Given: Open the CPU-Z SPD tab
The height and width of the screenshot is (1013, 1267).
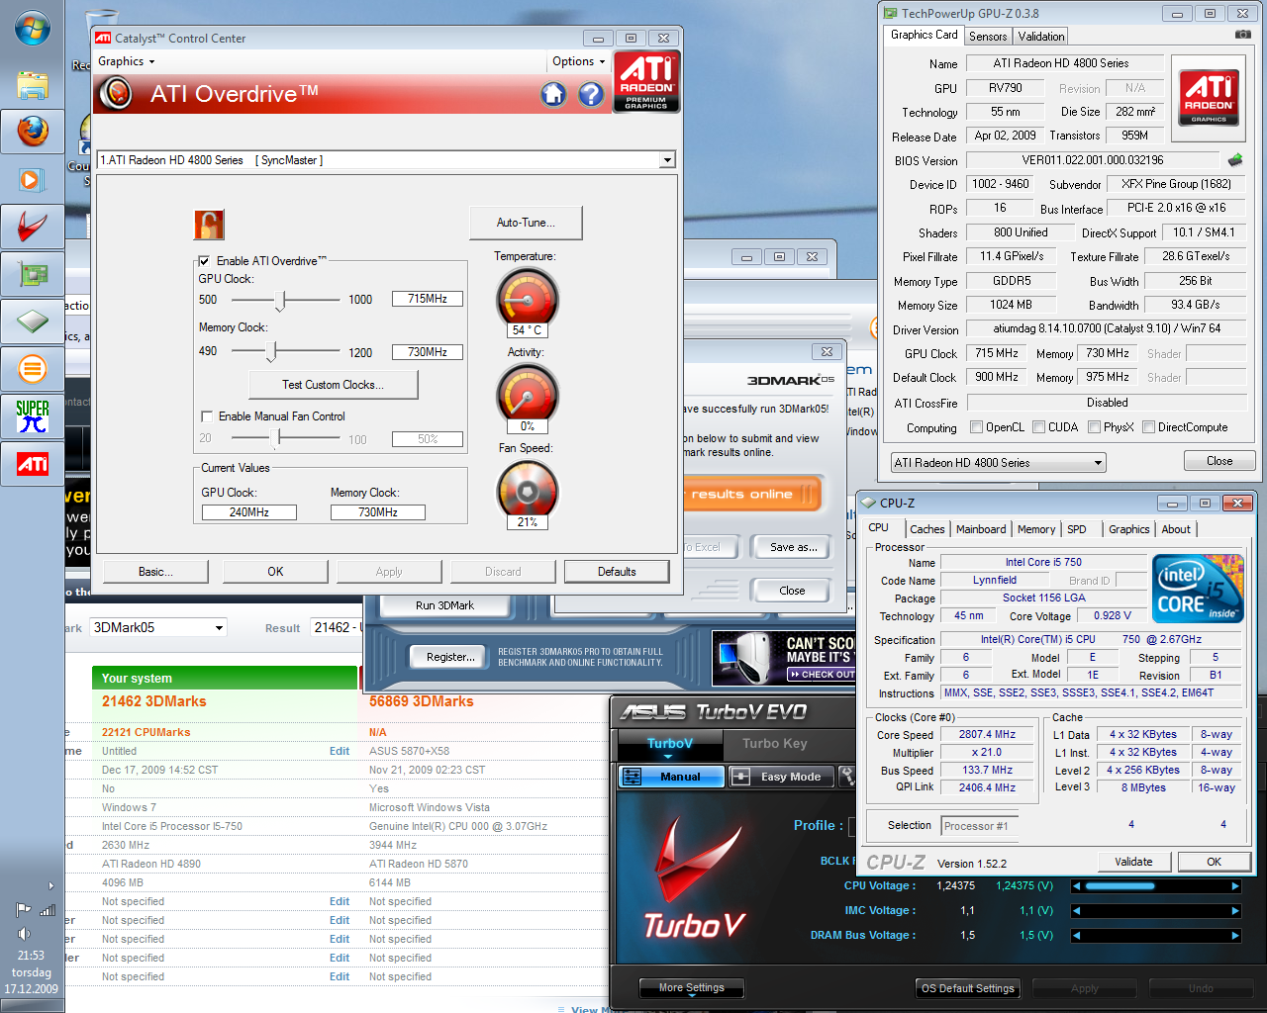Looking at the screenshot, I should point(1077,529).
